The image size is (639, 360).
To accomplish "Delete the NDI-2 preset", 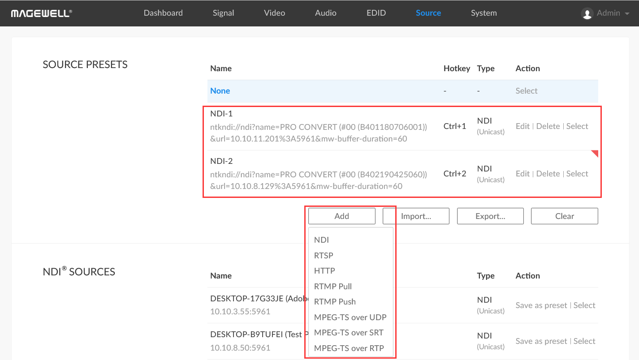I will tap(548, 174).
